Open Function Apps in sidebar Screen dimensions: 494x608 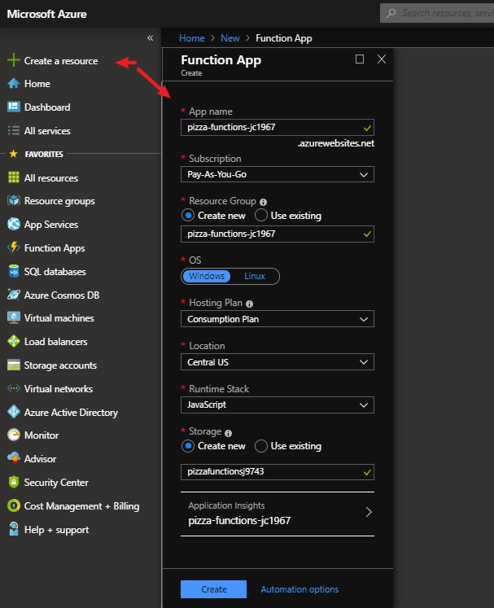(x=55, y=247)
